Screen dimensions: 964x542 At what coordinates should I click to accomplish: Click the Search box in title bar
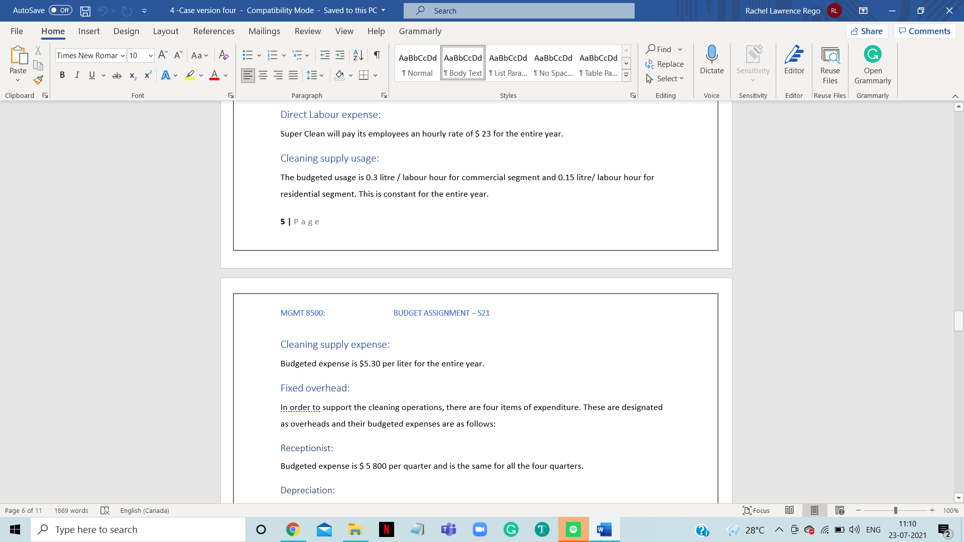click(519, 11)
